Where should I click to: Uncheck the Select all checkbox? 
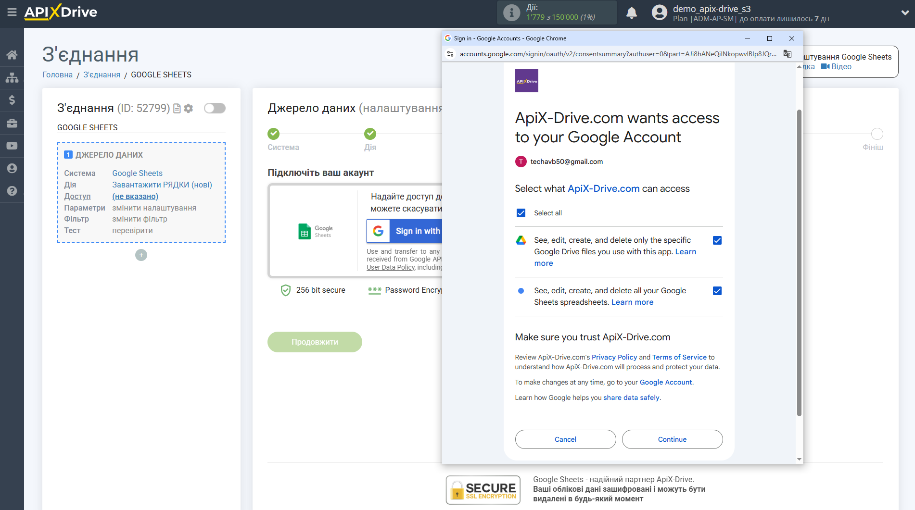pos(521,213)
